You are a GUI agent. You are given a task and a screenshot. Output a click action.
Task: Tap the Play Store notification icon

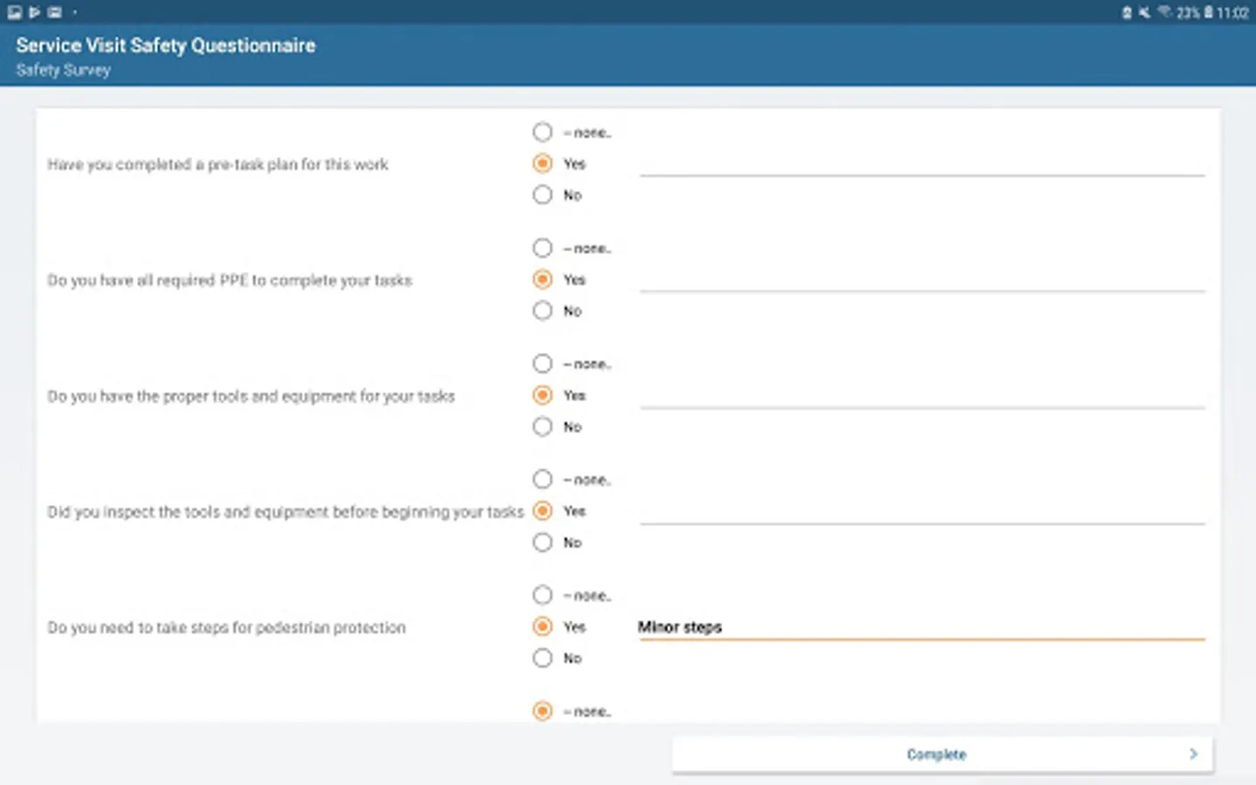(x=35, y=12)
